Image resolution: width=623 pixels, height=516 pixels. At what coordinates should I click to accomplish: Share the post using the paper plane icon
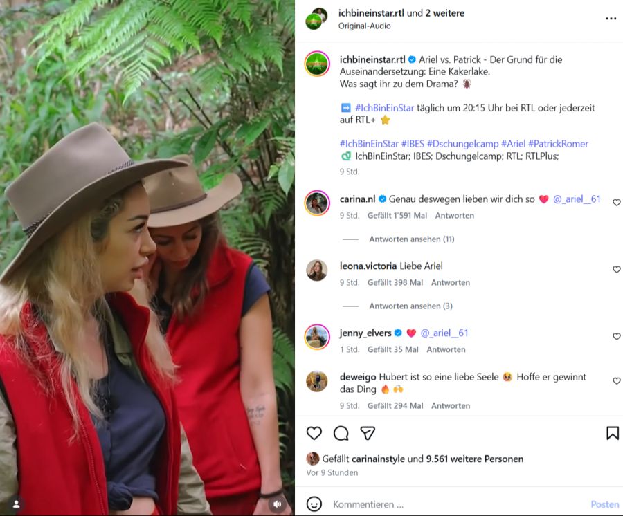(368, 433)
